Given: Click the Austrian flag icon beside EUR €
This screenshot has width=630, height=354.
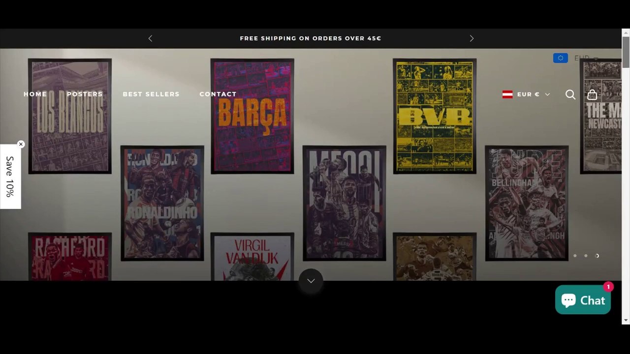Looking at the screenshot, I should click(x=507, y=94).
